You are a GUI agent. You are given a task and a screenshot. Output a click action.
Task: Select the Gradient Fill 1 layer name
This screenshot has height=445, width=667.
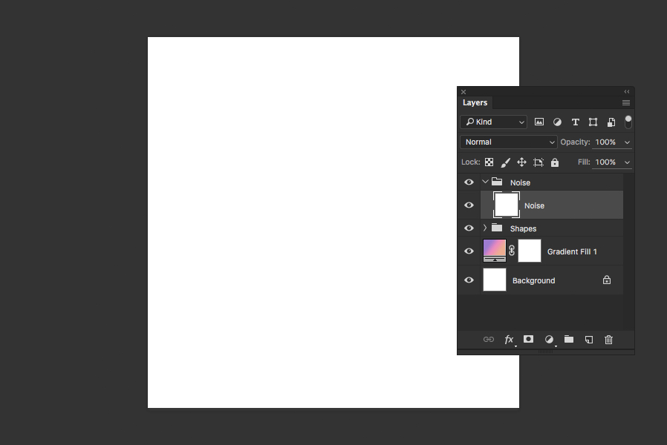pyautogui.click(x=572, y=251)
